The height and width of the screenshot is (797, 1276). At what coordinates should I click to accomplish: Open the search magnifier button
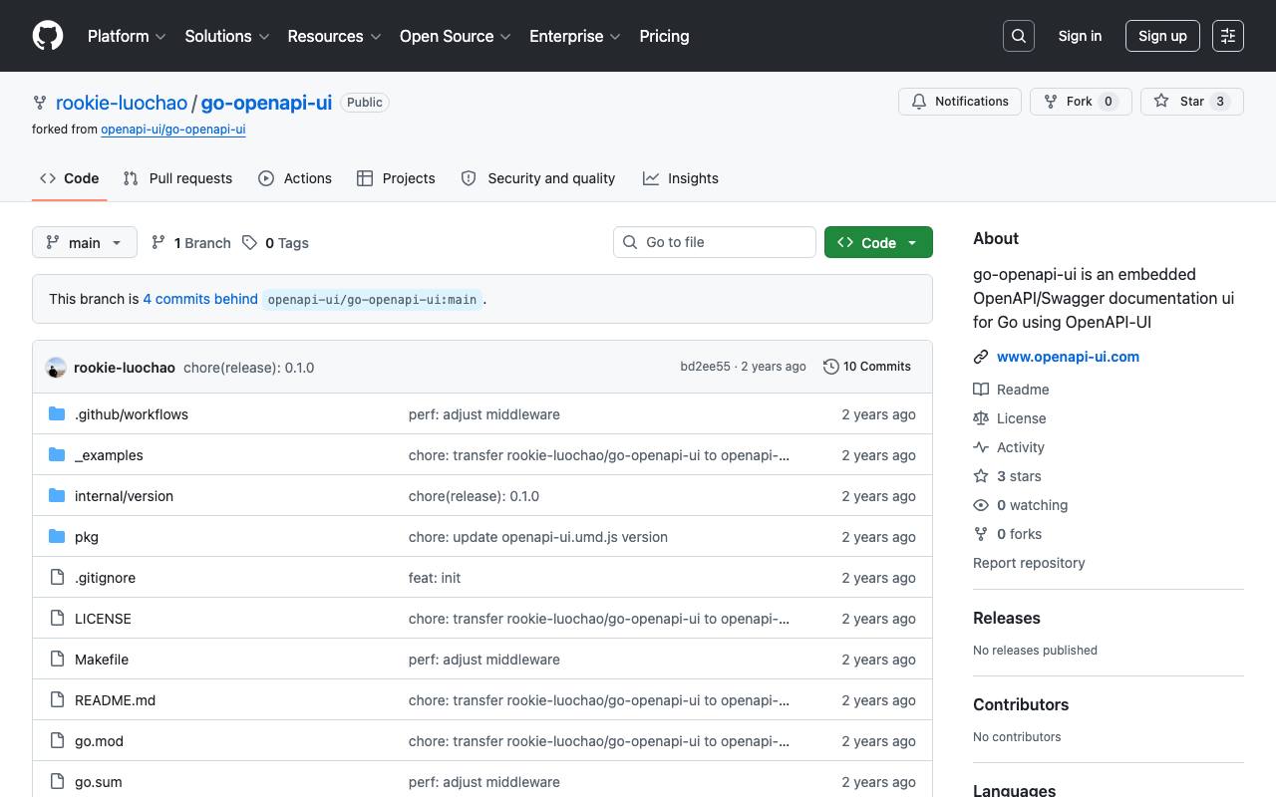pyautogui.click(x=1019, y=36)
